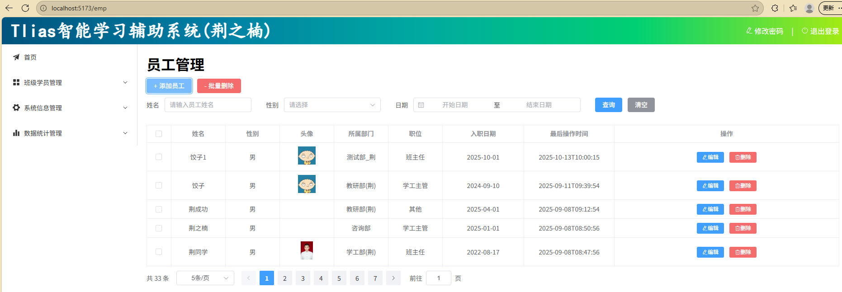Open the 性别 gender dropdown
The image size is (842, 292).
[x=332, y=105]
